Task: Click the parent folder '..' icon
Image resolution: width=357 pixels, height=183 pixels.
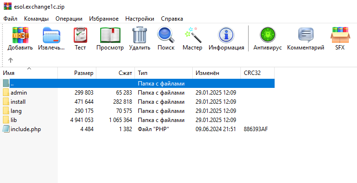Action: click(x=6, y=83)
